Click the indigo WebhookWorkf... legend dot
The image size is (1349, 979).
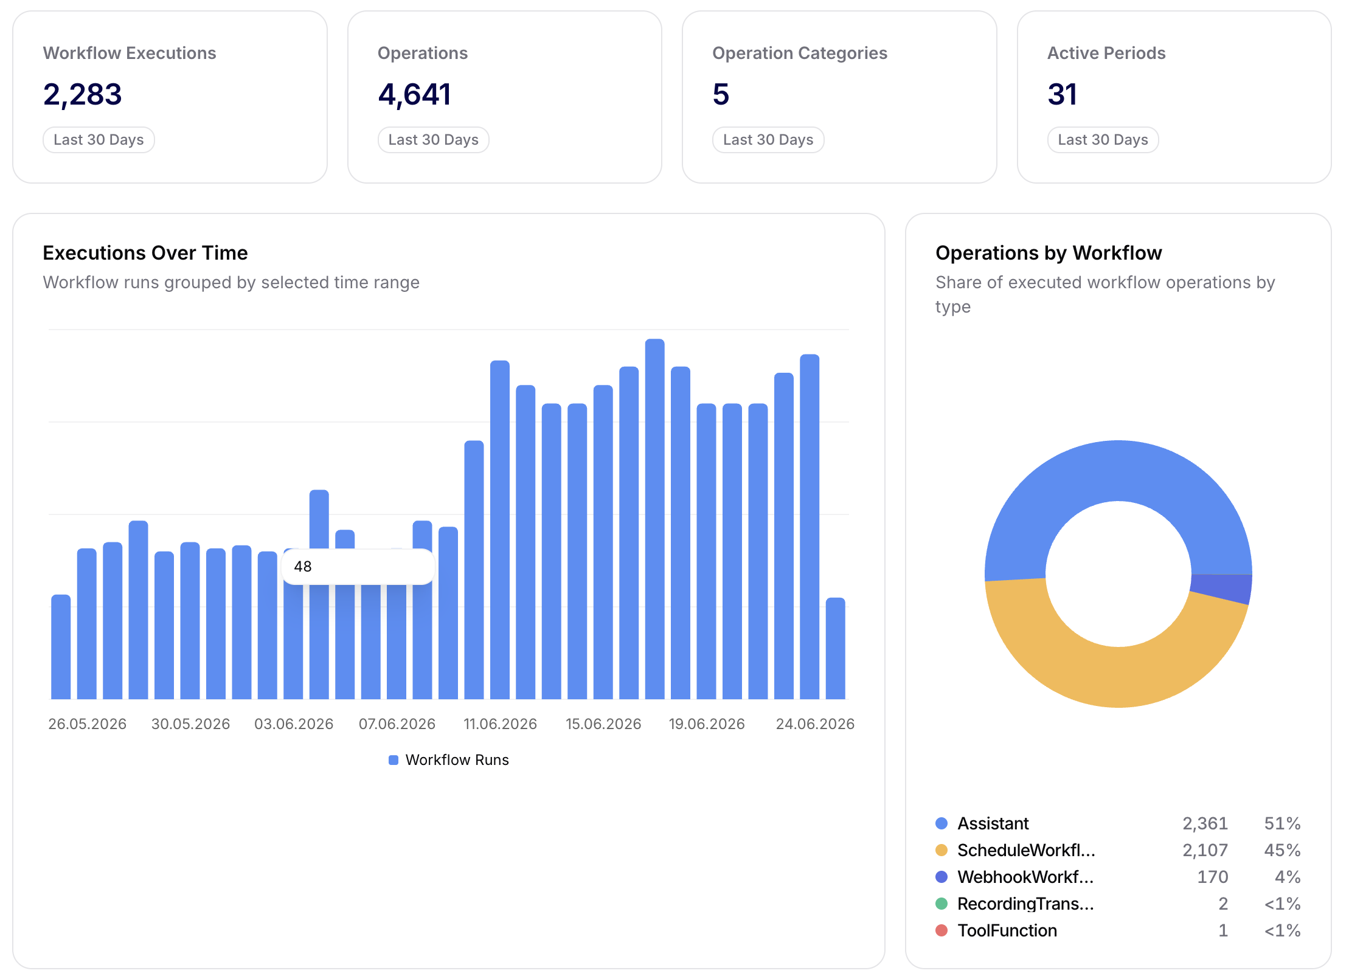pyautogui.click(x=942, y=877)
